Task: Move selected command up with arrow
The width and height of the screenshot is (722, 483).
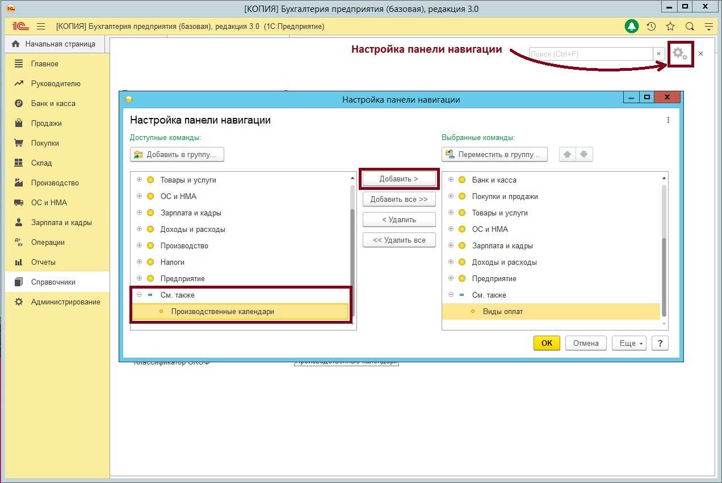Action: point(568,154)
